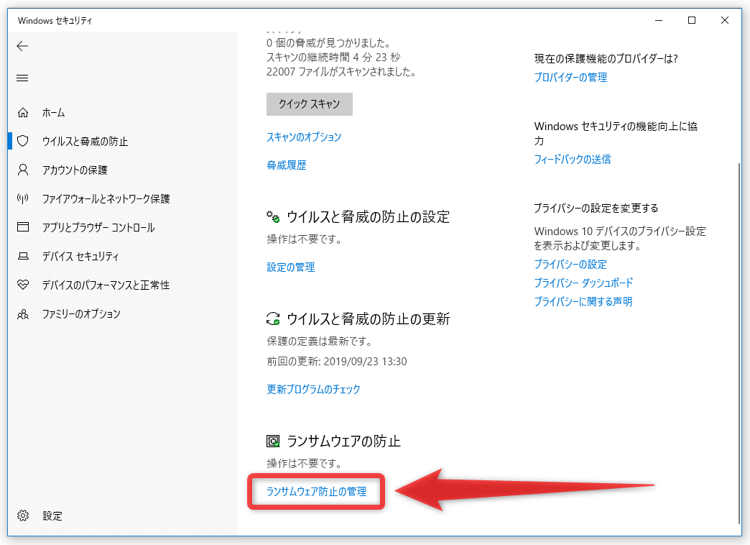Open ファミリーのオプション page

click(x=81, y=313)
